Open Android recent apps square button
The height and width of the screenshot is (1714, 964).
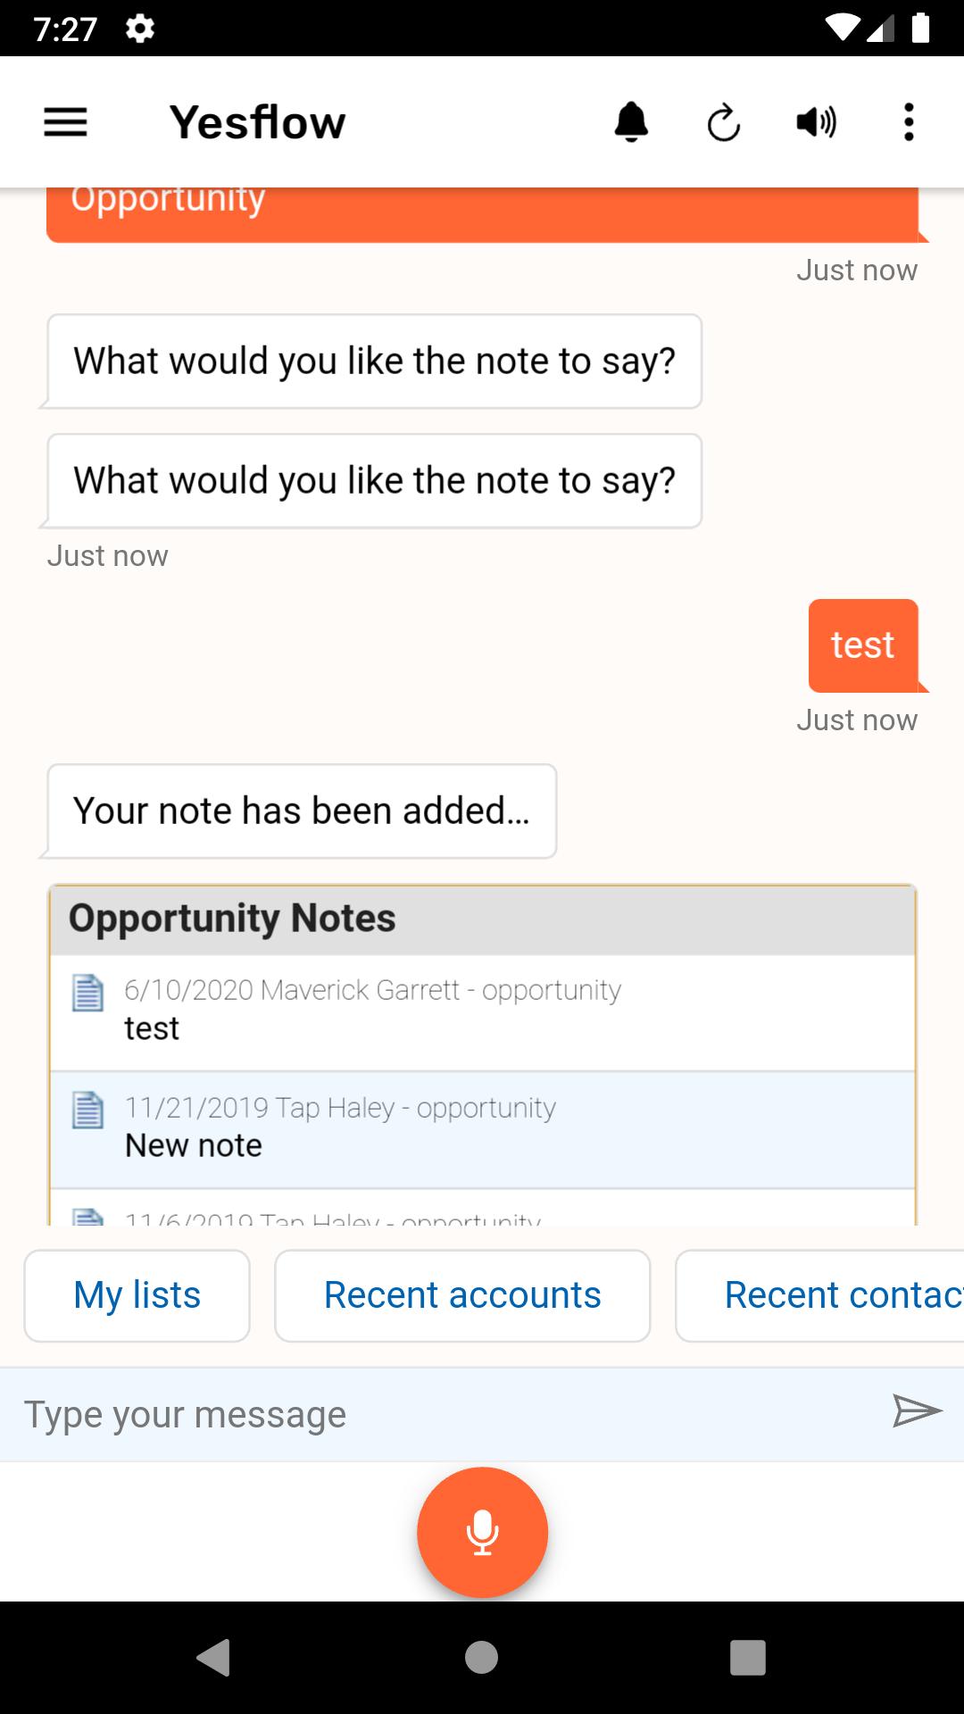click(x=748, y=1657)
